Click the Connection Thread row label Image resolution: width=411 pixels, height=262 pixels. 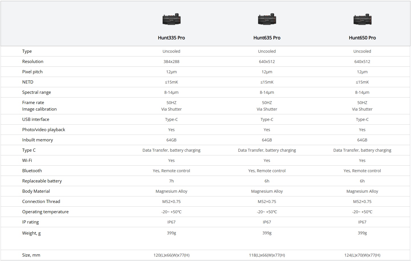41,202
